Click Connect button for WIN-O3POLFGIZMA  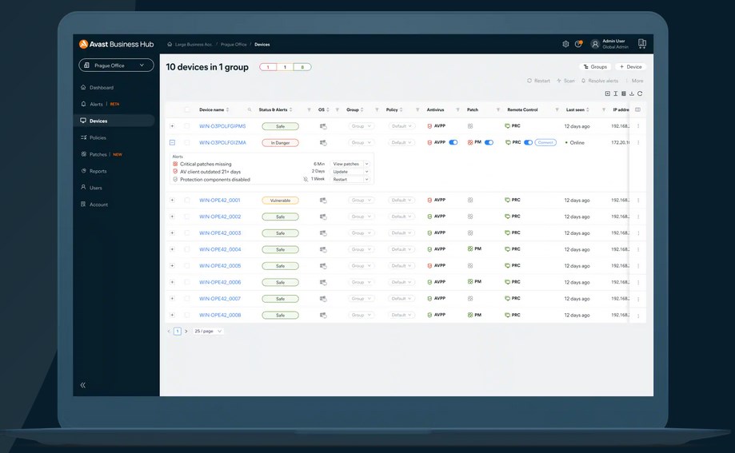tap(545, 142)
